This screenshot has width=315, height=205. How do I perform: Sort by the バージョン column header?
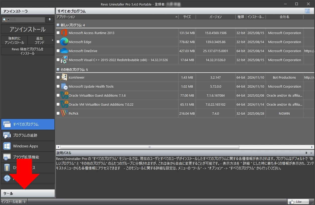(x=216, y=17)
